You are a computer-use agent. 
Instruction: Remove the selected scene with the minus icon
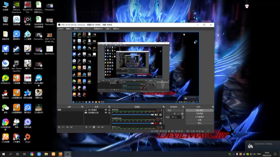click(63, 127)
